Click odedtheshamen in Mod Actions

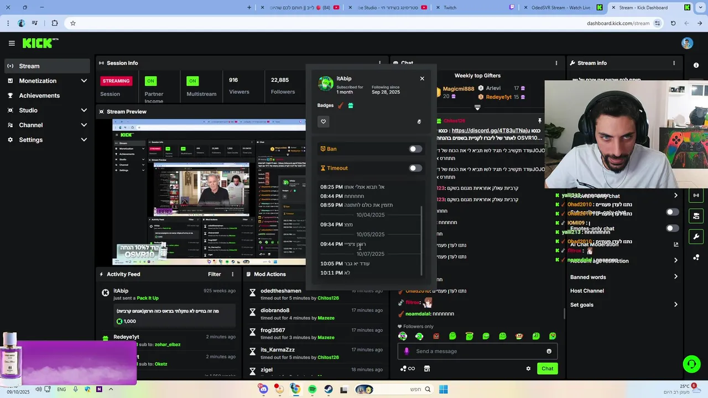tap(281, 291)
